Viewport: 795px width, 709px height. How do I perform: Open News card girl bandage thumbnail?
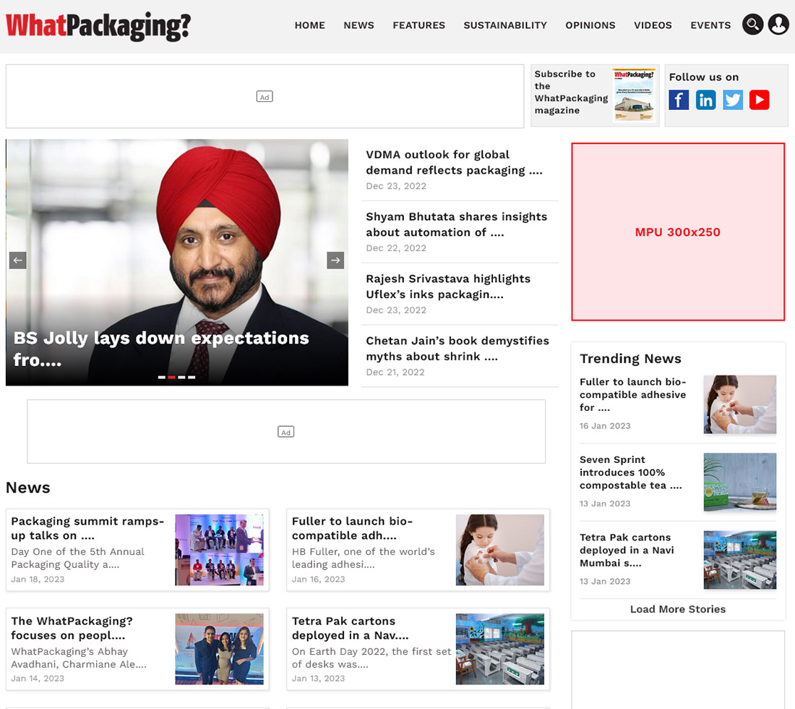(x=500, y=550)
